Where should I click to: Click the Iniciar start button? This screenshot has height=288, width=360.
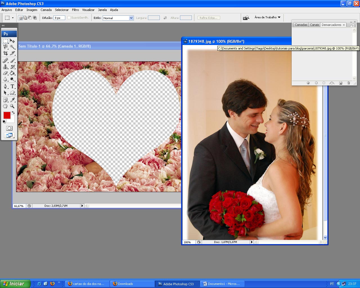pyautogui.click(x=15, y=284)
